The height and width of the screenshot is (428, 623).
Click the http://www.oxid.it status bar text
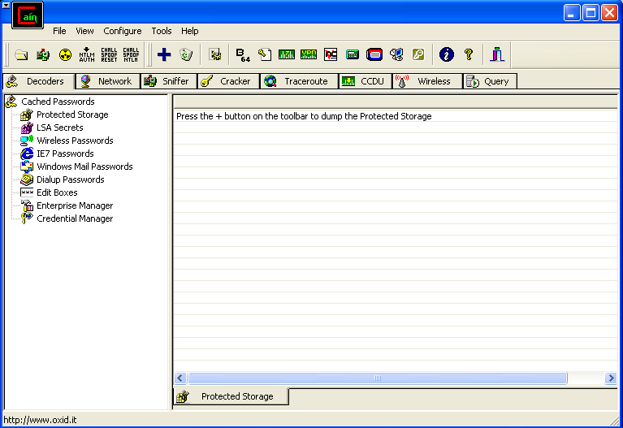tap(40, 420)
